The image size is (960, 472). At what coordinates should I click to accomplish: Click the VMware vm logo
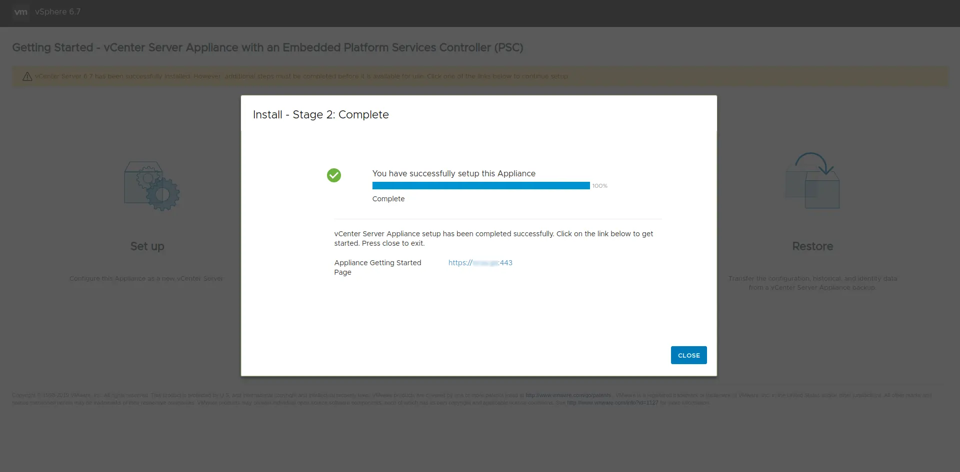pos(20,12)
